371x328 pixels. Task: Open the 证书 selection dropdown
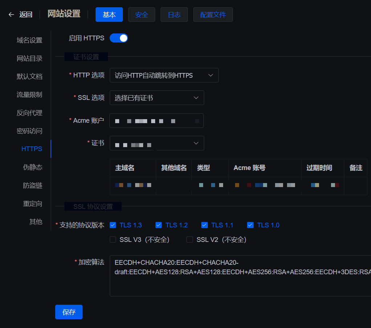coord(157,143)
